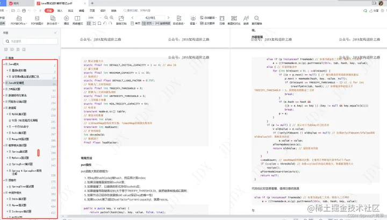Select the Java并发编程 bookmark
This screenshot has height=220, width=387.
[x=16, y=83]
